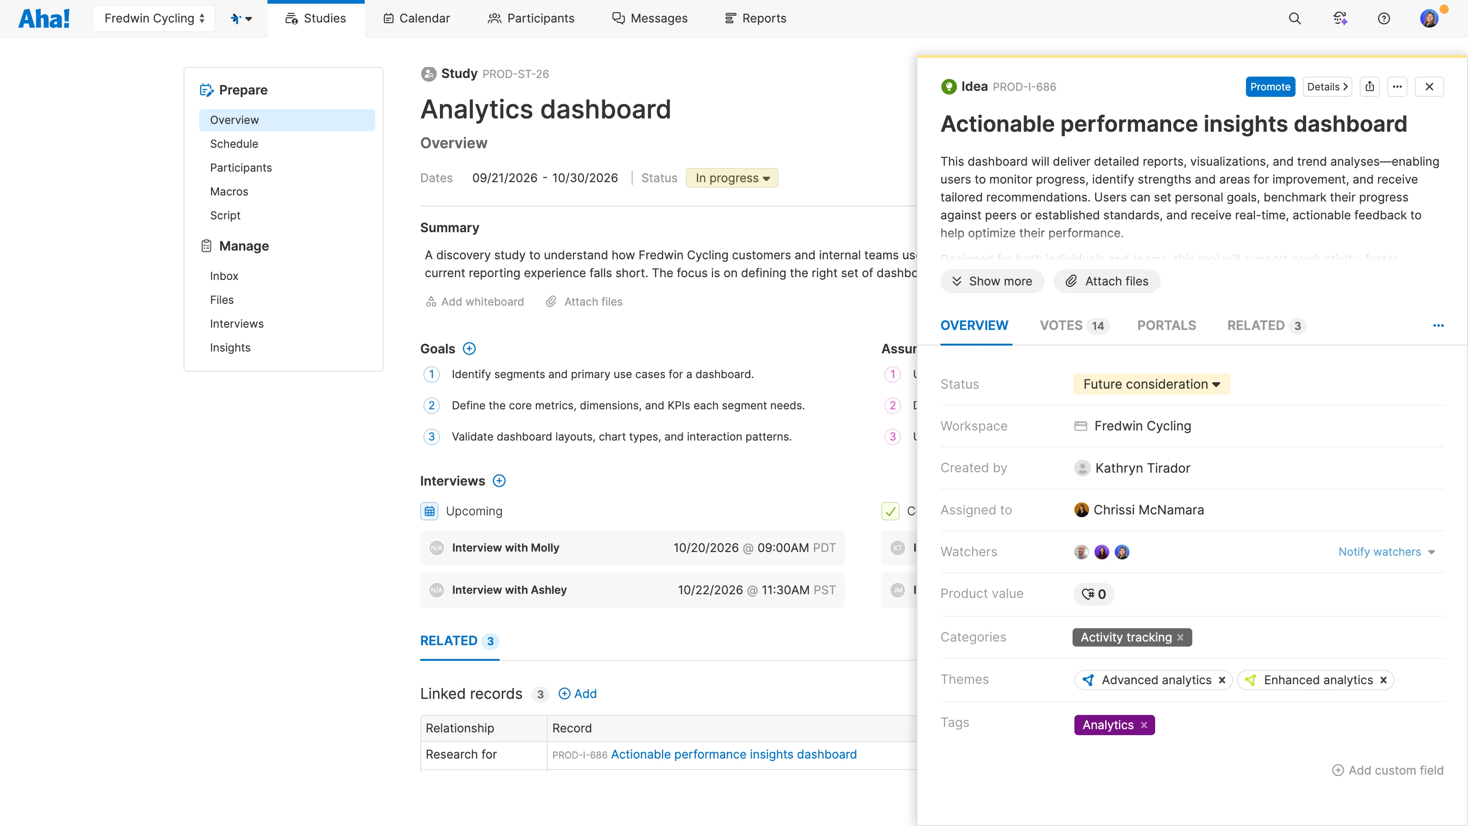Open the Calendar tab

tap(417, 18)
